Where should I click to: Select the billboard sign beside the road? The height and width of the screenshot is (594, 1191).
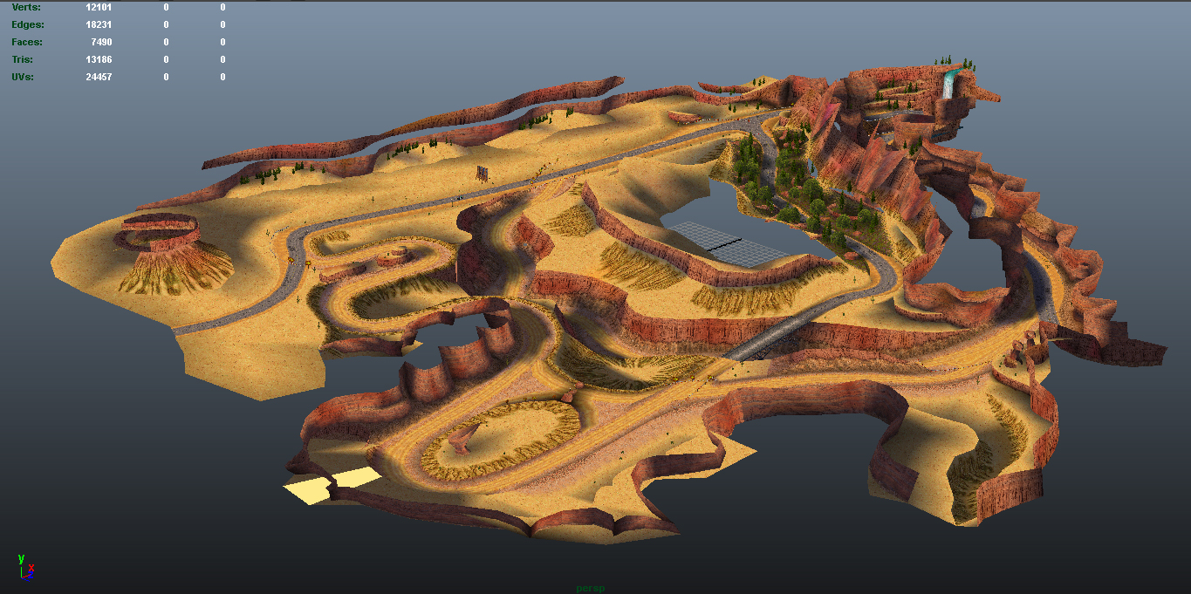(x=481, y=174)
